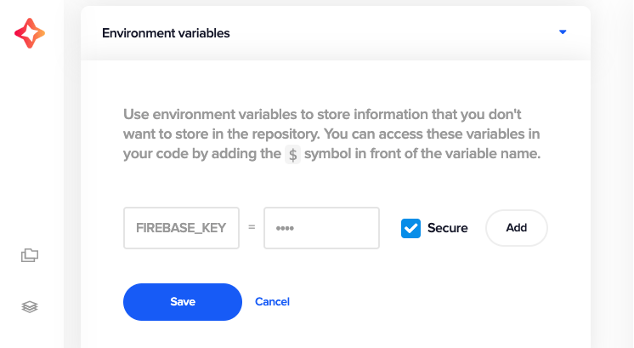Open the layers stack sidebar icon

(x=30, y=307)
